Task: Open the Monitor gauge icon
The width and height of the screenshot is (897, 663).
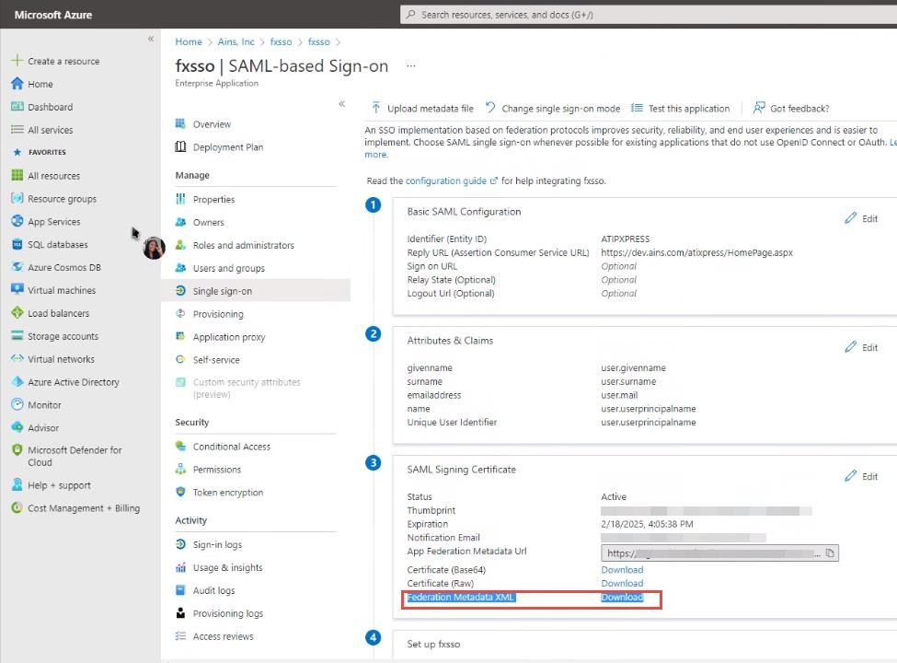Action: (17, 404)
